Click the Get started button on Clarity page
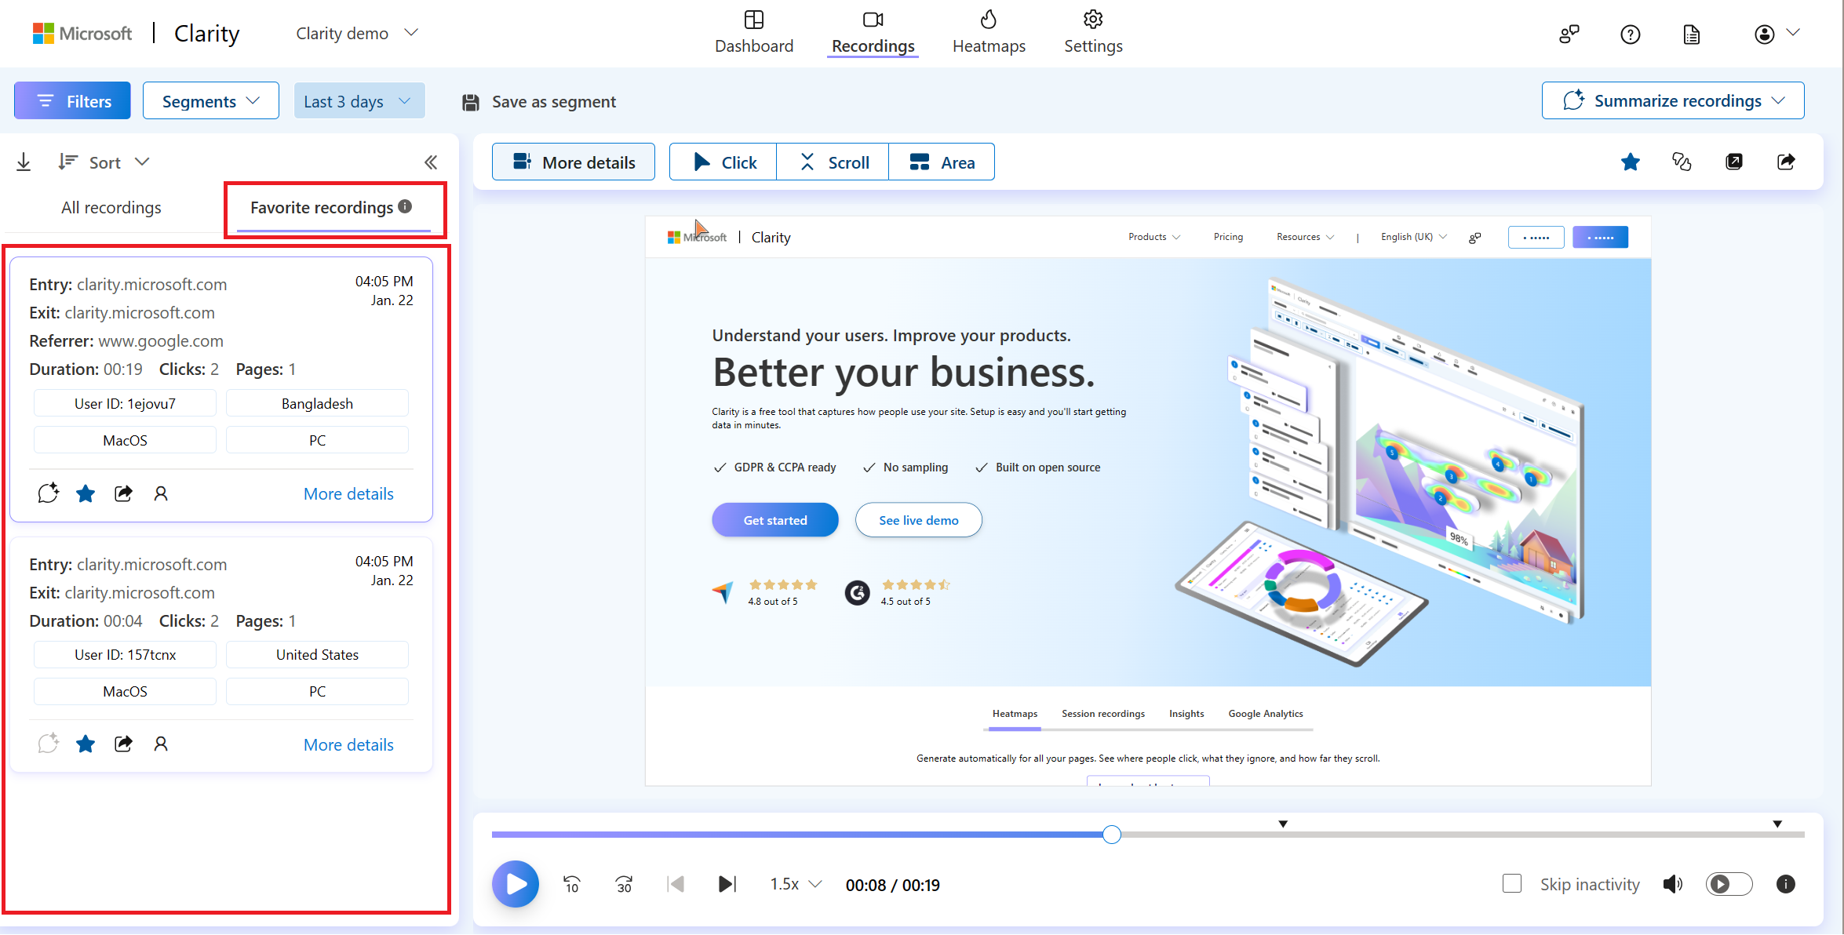 tap(775, 520)
